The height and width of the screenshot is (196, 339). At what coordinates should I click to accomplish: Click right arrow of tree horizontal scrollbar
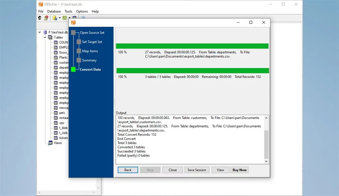94,192
